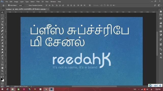Click the horizontal canvas scrollbar
The image size is (163, 91).
tap(94, 86)
